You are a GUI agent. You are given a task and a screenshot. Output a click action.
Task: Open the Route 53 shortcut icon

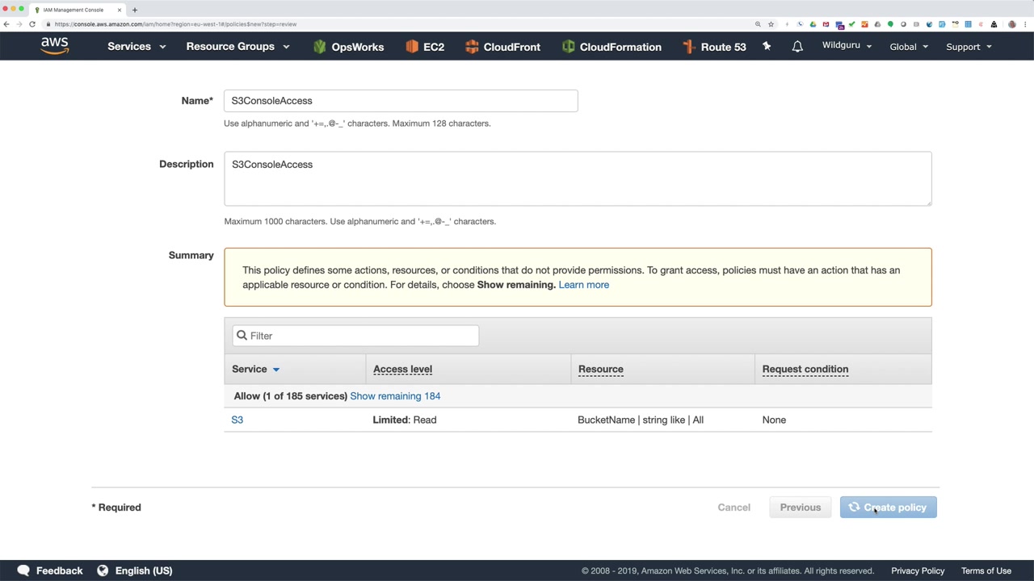pyautogui.click(x=689, y=47)
